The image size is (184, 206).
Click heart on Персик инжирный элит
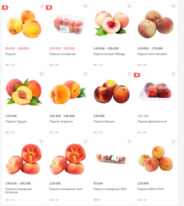[85, 142]
